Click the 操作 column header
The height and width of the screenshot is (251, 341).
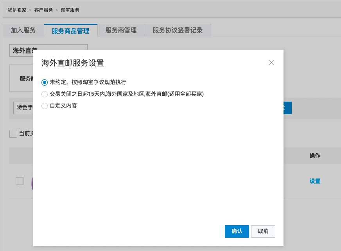[x=315, y=156]
